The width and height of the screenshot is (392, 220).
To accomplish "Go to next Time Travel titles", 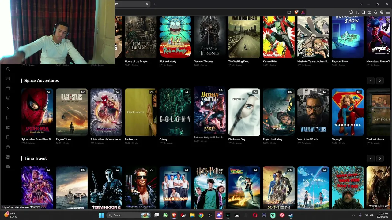I will 380,159.
